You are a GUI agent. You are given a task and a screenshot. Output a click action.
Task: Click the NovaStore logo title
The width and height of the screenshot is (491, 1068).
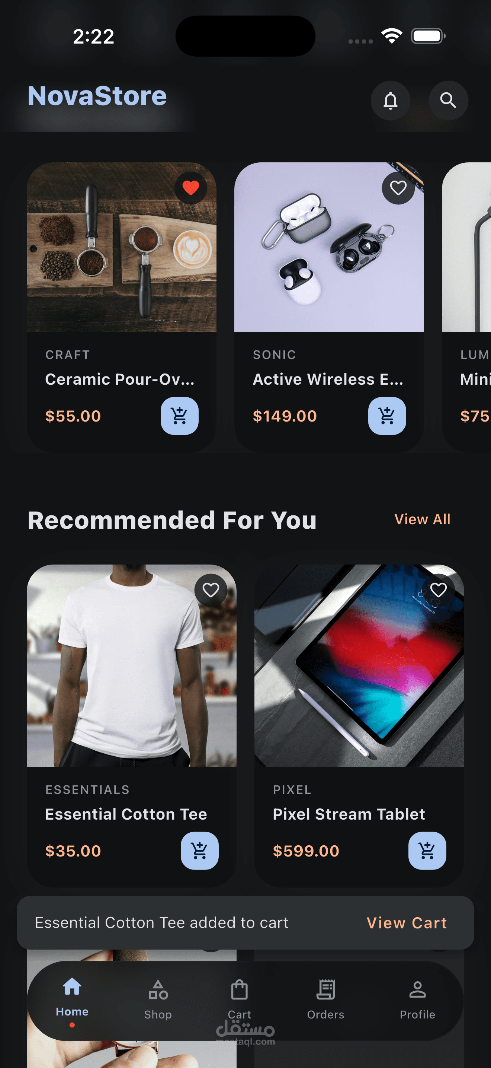pos(97,96)
